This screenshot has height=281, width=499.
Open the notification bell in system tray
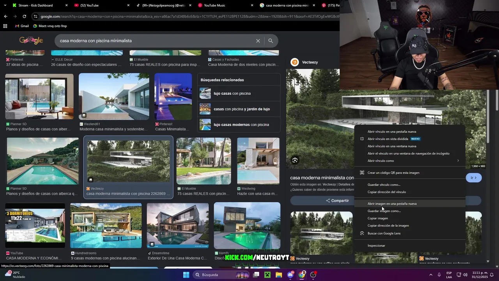coord(492,275)
